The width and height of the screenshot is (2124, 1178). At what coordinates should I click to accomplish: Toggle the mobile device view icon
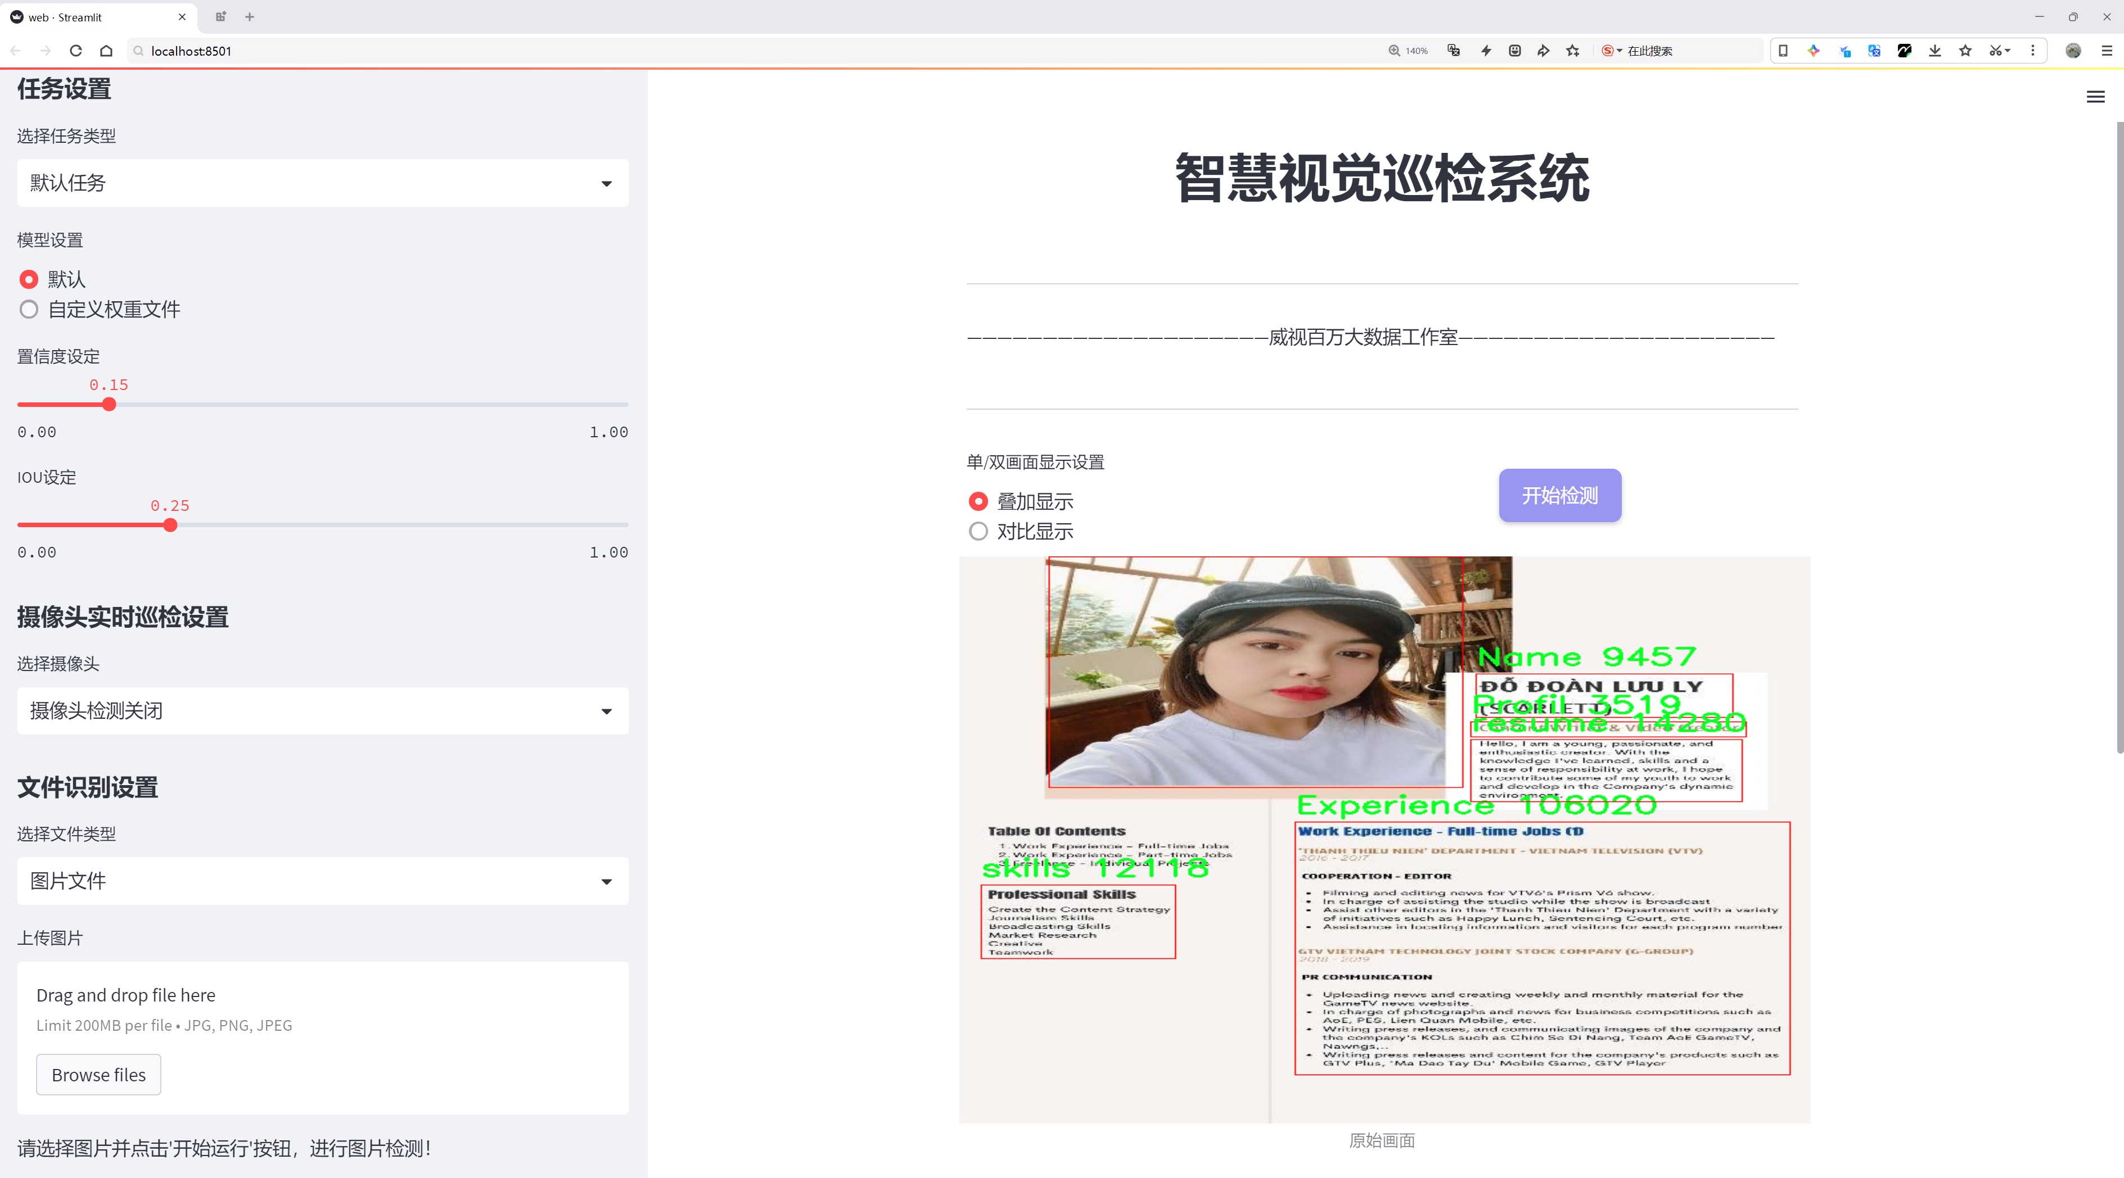1783,51
